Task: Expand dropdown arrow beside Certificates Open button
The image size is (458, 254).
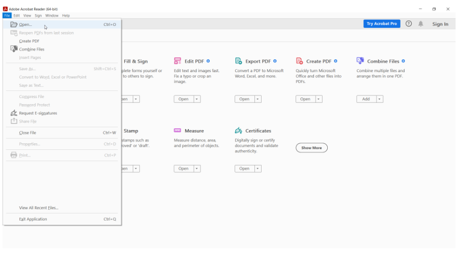Action: point(257,169)
